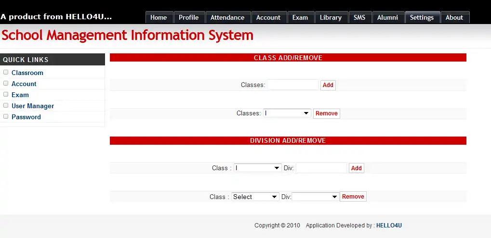Click the School Management Information System title

point(127,35)
